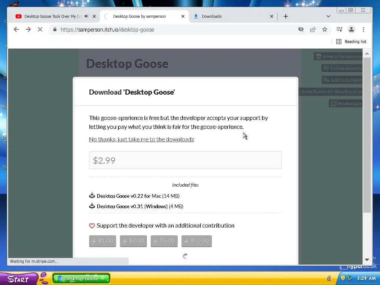Click the page scrollbar down arrow
This screenshot has height=285, width=380.
click(367, 259)
